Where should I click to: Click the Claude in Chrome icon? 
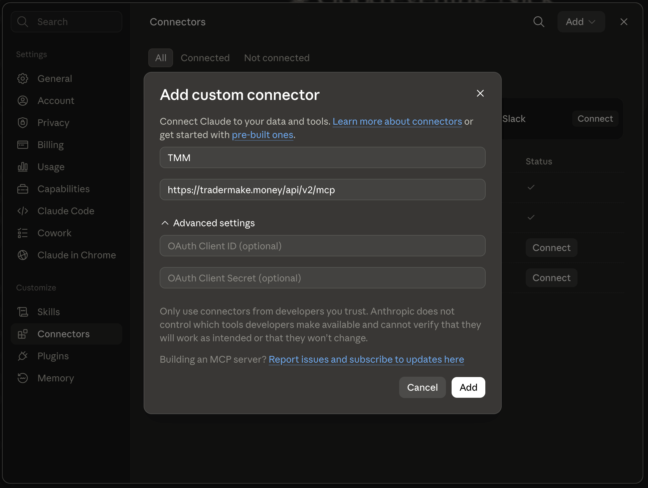23,255
